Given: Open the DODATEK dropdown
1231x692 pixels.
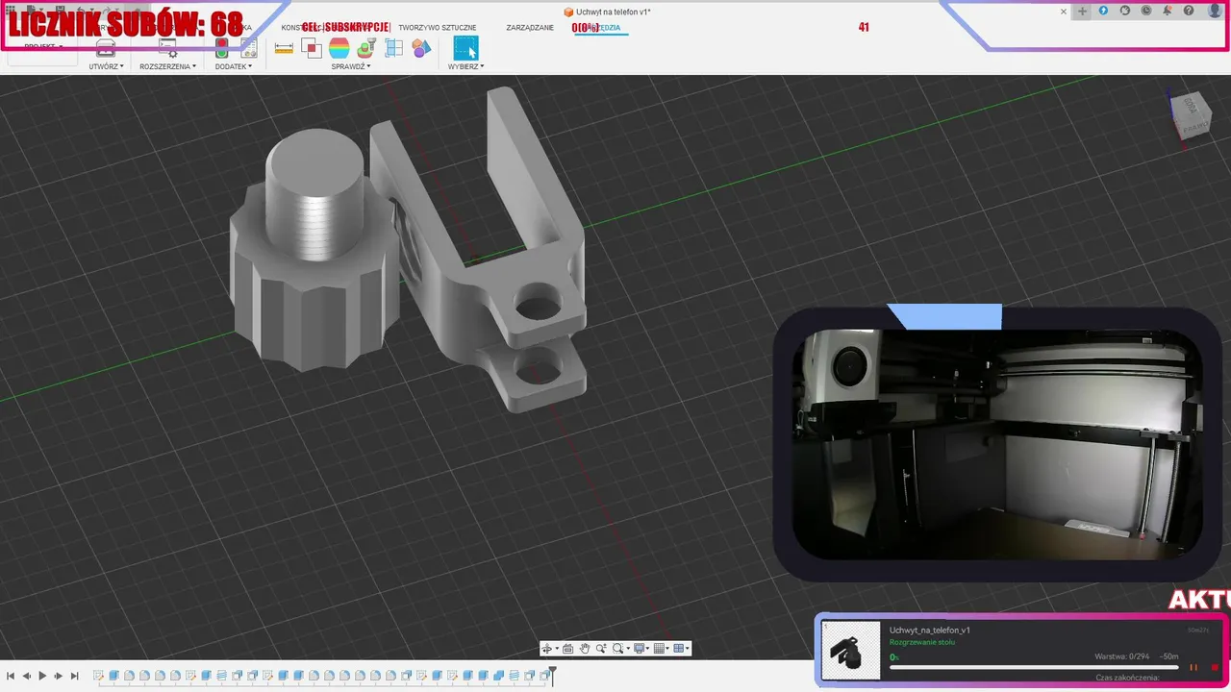Looking at the screenshot, I should 234,66.
